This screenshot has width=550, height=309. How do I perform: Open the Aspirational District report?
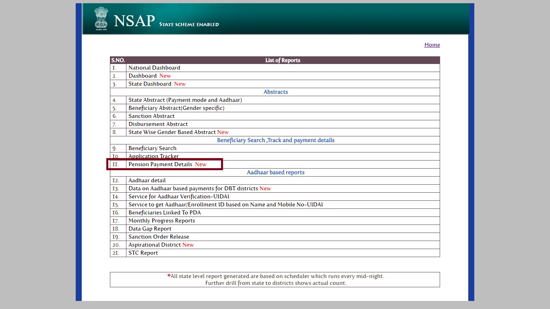point(155,245)
